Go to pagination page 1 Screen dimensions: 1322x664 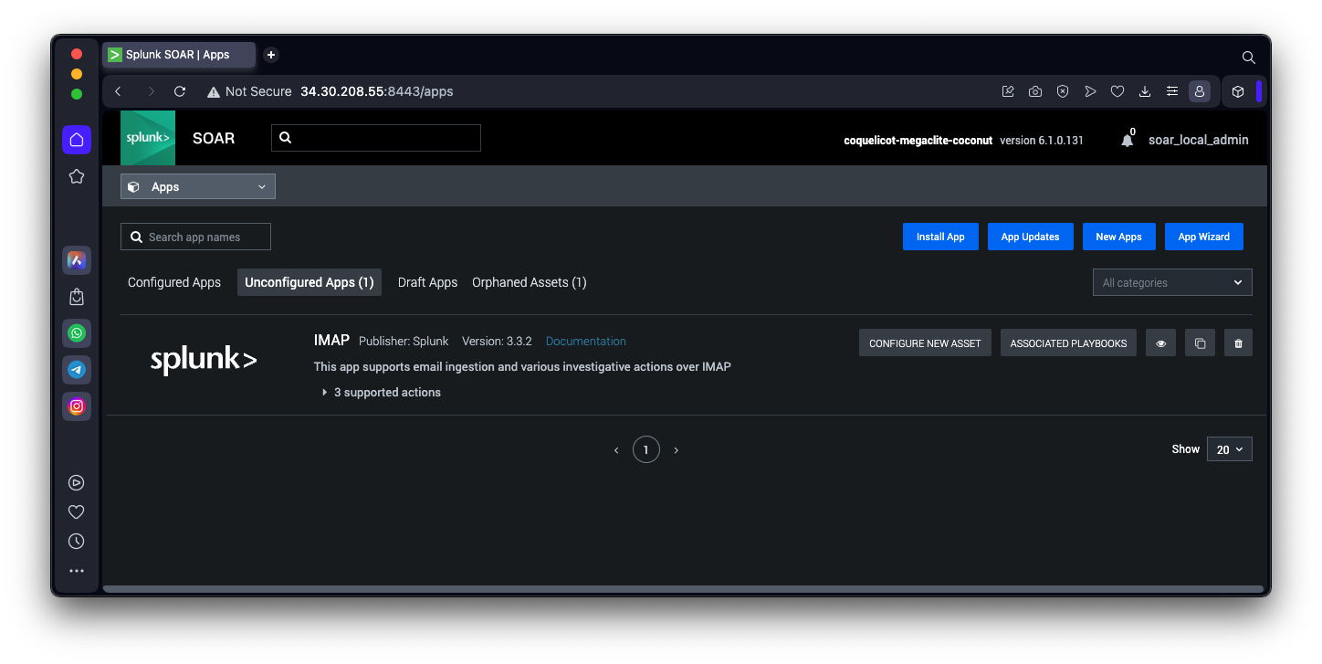(645, 449)
